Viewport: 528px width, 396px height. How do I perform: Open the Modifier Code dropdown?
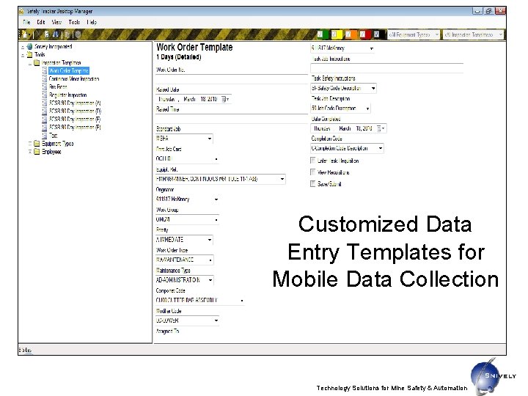(x=216, y=320)
